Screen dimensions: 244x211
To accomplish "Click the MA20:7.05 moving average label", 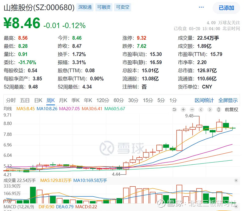I will (70, 109).
